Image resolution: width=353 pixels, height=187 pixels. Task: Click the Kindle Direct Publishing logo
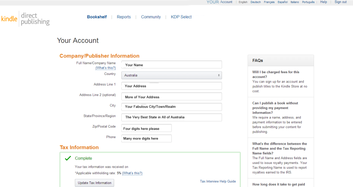click(x=25, y=19)
